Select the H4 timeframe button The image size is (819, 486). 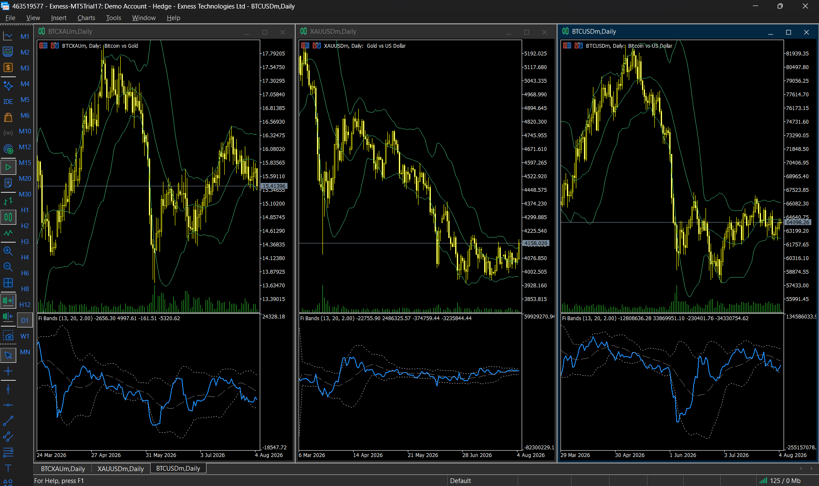pos(25,257)
